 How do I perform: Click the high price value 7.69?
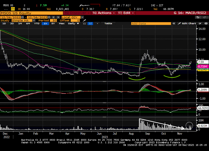click(x=114, y=9)
